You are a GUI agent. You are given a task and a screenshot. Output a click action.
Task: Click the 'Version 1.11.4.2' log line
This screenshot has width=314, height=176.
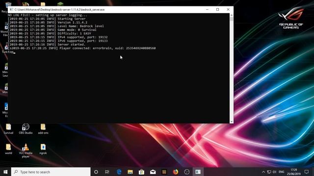(48, 22)
